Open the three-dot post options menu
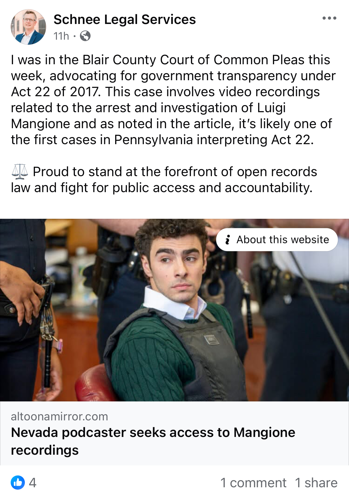 point(329,18)
